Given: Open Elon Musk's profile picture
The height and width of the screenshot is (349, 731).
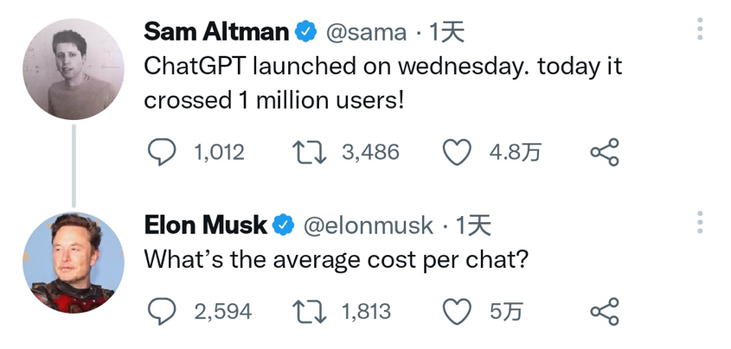Looking at the screenshot, I should pyautogui.click(x=74, y=261).
